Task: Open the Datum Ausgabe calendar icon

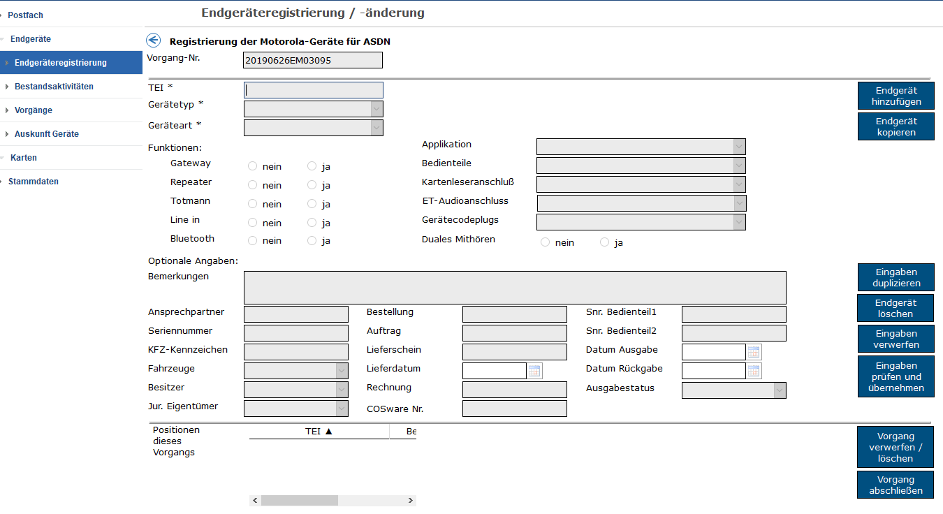Action: pyautogui.click(x=754, y=352)
